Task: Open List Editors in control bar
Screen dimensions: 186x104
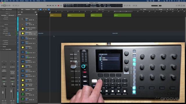Action: click(177, 5)
